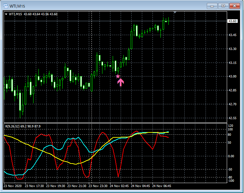244x193 pixels.
Task: Click the WTI,M15 OHLC text in chart
Action: pos(33,14)
